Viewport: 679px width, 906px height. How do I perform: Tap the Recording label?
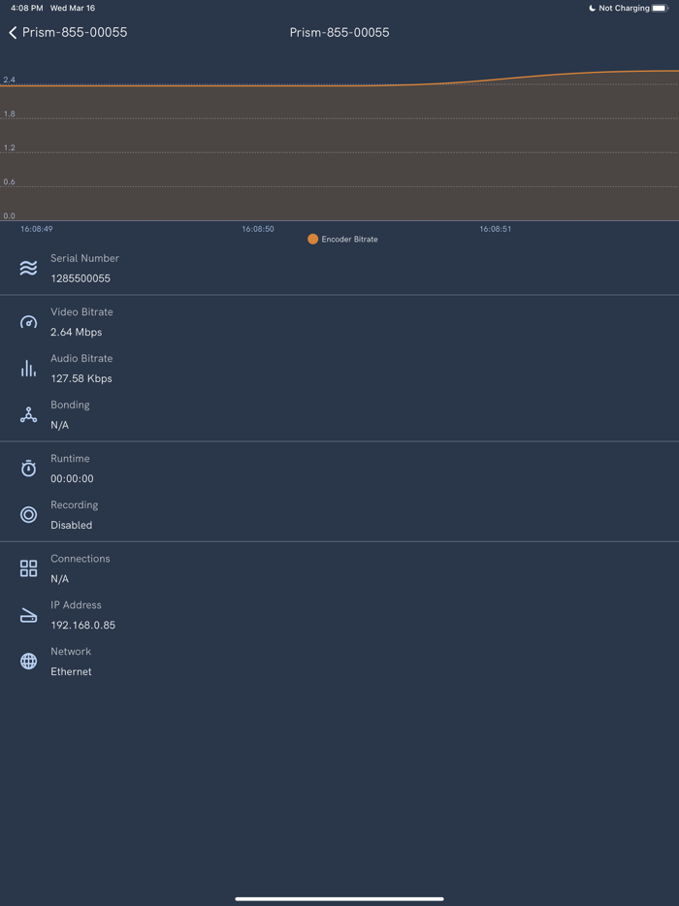[75, 505]
